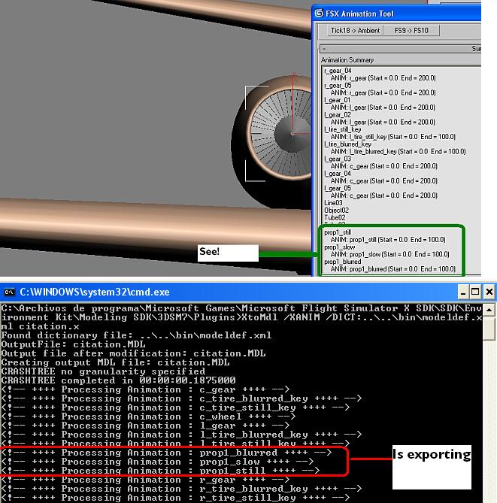
Task: Click the FS9 -> FS10 button
Action: (x=411, y=31)
